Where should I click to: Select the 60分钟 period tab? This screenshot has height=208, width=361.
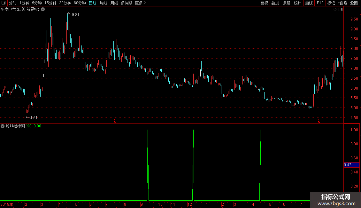(80, 3)
